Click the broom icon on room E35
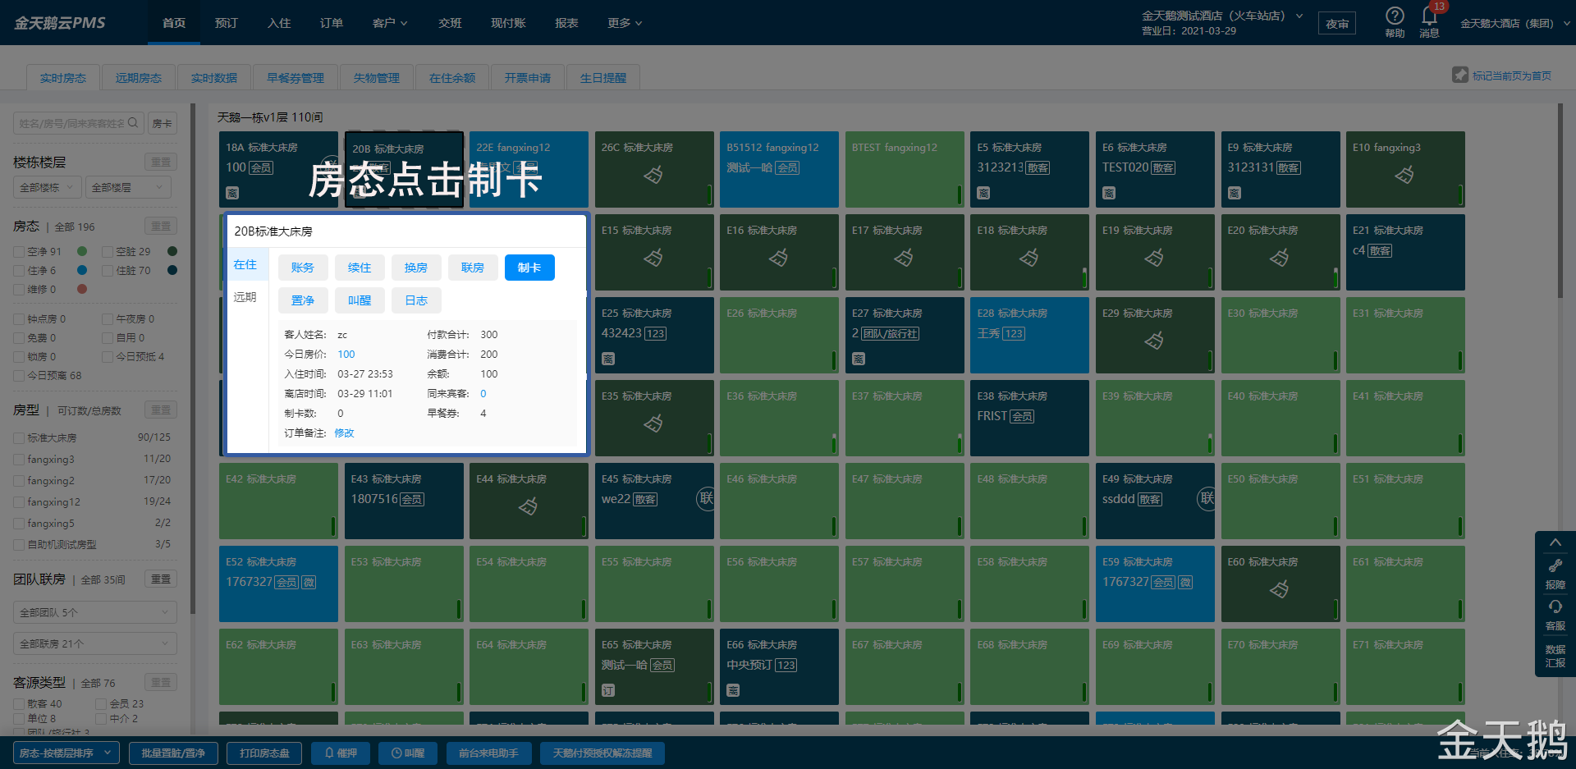Viewport: 1576px width, 769px height. click(x=653, y=423)
